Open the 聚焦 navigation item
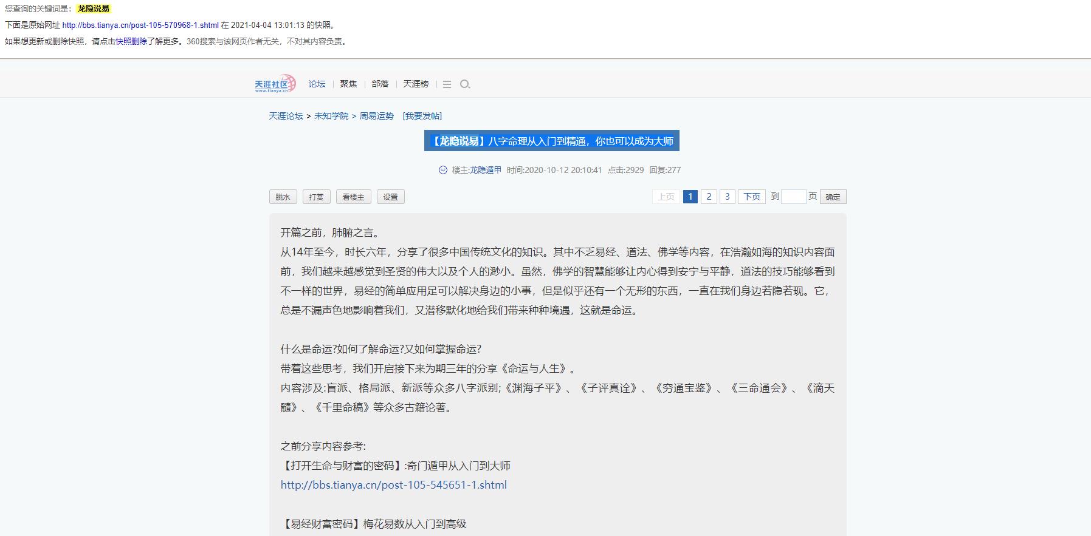 (348, 84)
